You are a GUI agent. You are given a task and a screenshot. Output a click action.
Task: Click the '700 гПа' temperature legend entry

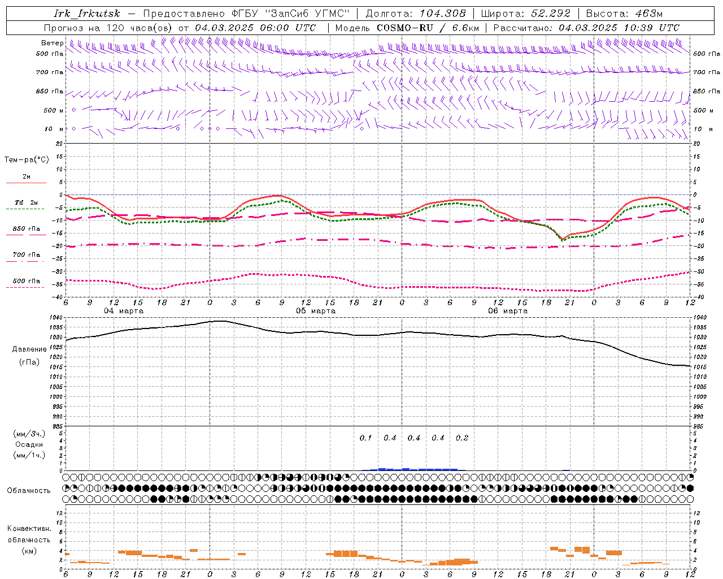pyautogui.click(x=27, y=255)
